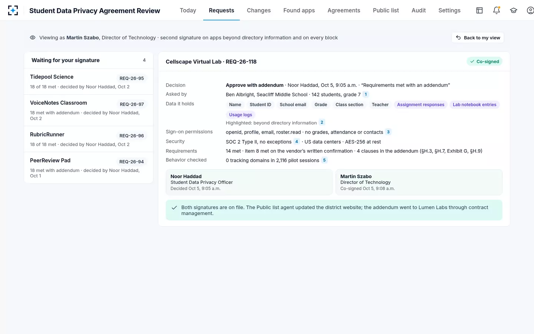Open the Agreements tab

click(x=344, y=10)
